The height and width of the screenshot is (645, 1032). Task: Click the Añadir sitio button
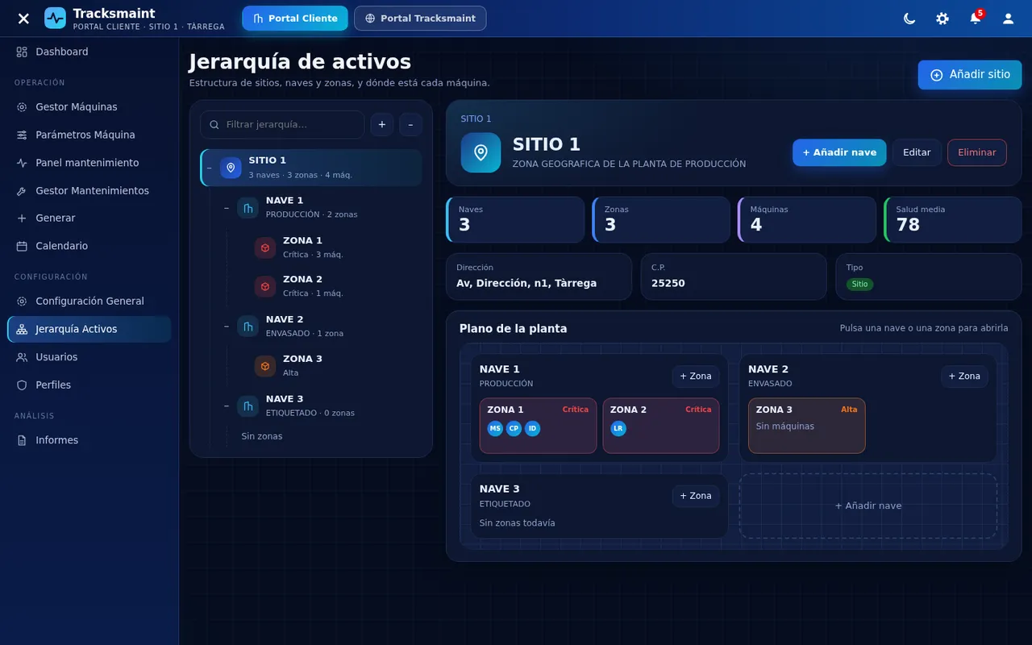point(970,75)
